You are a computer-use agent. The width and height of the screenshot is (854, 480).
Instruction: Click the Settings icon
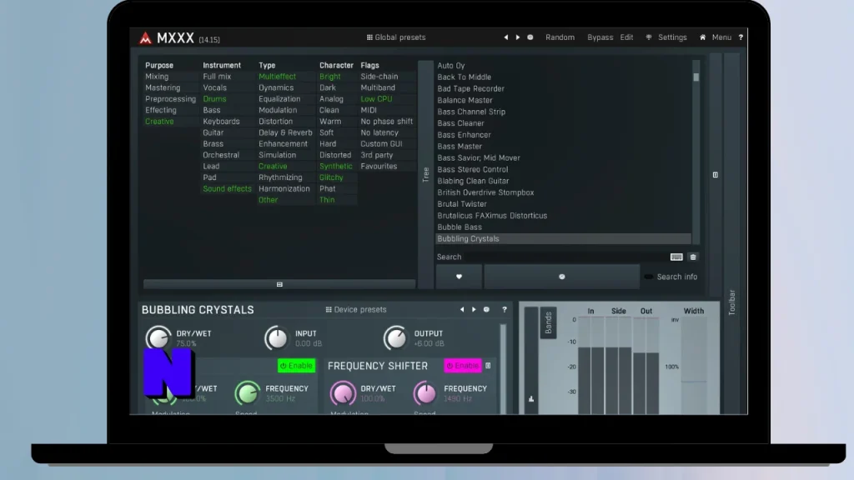click(649, 37)
